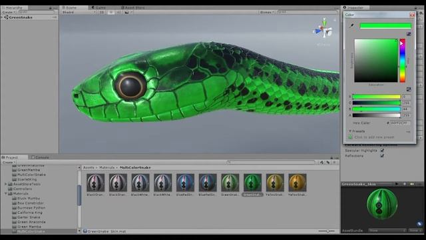
Task: Expand the GreenSnake hierarchy object
Action: point(2,17)
